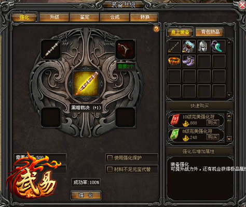The image size is (246, 207).
Task: Click quick-buy list scroll down arrow
Action: (x=229, y=139)
